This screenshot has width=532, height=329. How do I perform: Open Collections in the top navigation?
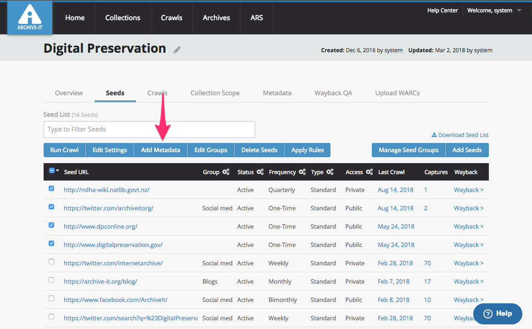point(123,18)
